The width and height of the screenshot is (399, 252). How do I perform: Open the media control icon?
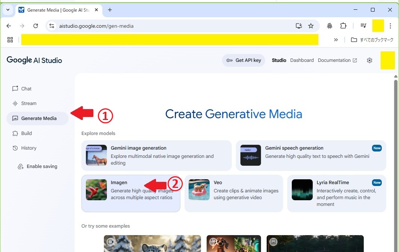click(363, 26)
